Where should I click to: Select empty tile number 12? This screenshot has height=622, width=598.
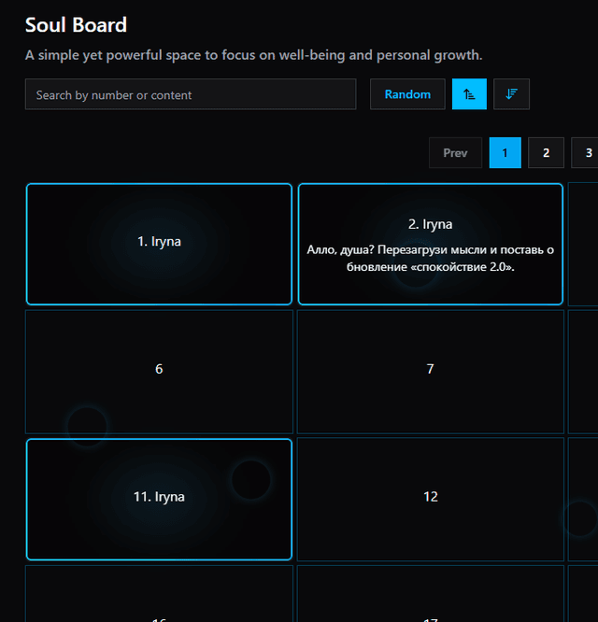[430, 499]
